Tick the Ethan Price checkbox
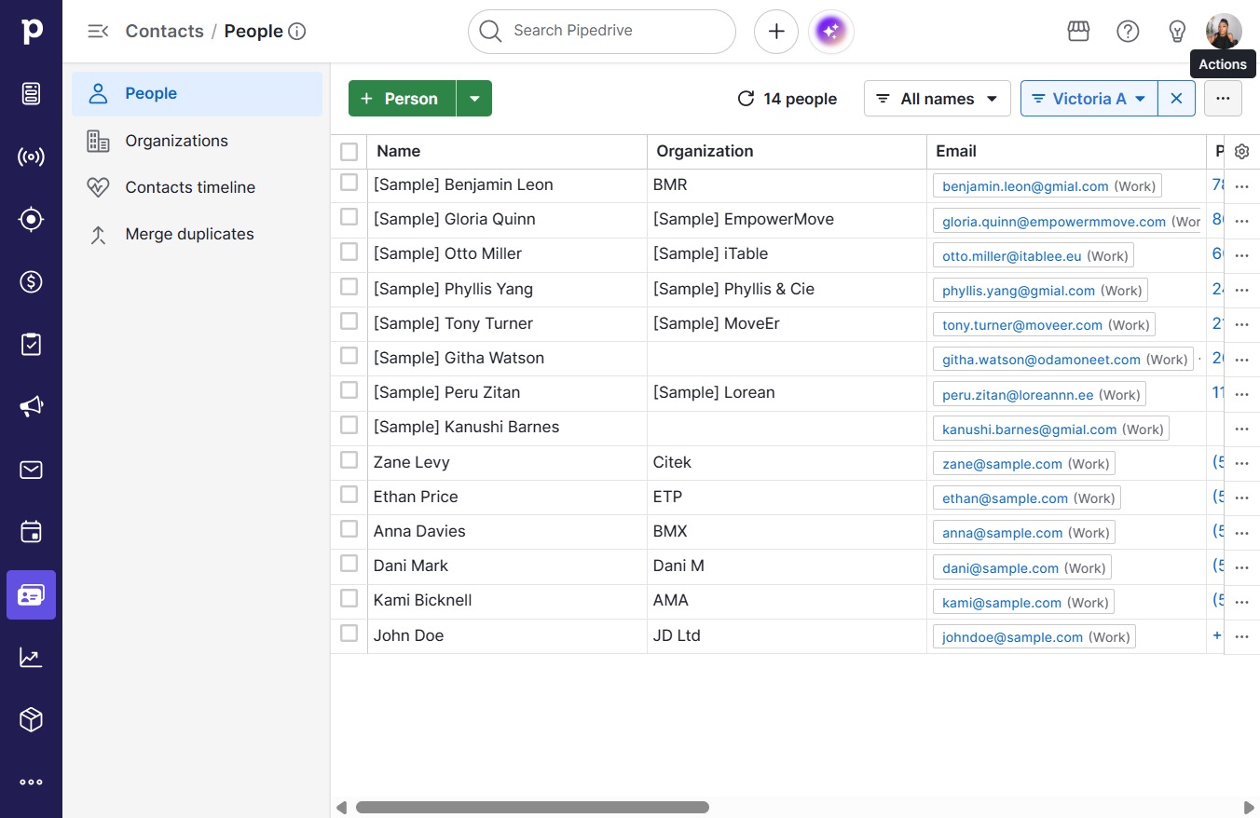Screen dimensions: 1260x818 tap(349, 494)
